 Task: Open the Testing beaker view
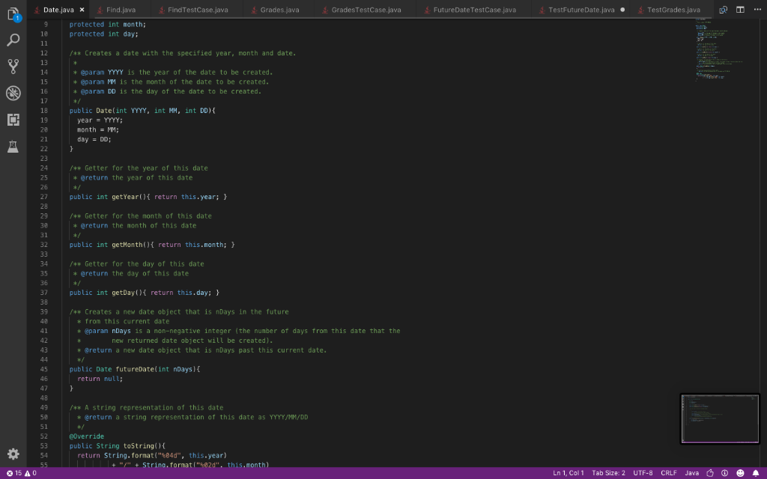click(x=13, y=147)
